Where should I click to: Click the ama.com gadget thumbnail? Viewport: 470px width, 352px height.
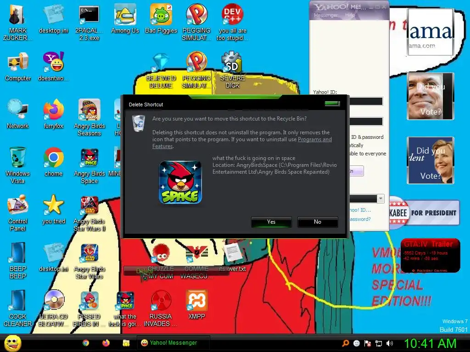431,32
